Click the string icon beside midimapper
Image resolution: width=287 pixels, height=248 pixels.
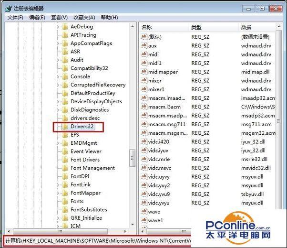pyautogui.click(x=144, y=72)
